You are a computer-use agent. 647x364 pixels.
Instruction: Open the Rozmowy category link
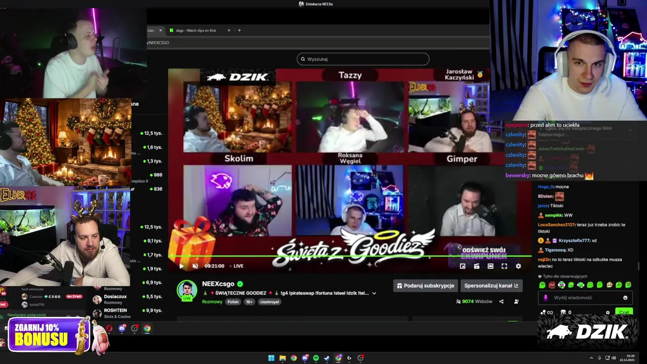212,302
